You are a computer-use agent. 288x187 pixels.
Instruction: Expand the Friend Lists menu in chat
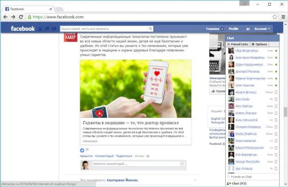238,45
